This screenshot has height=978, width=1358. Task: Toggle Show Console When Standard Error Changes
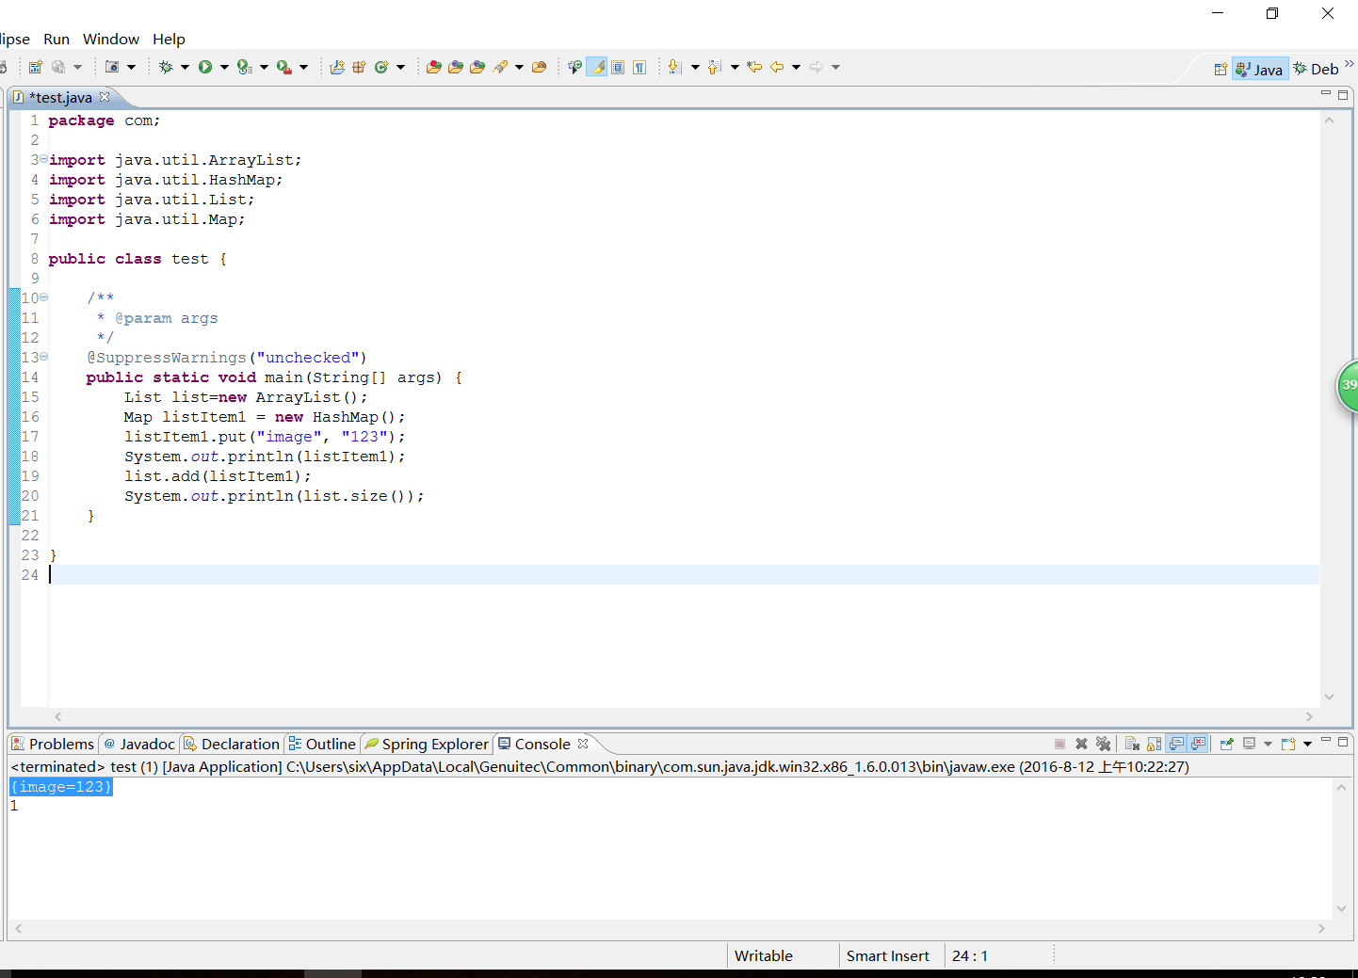click(1198, 744)
